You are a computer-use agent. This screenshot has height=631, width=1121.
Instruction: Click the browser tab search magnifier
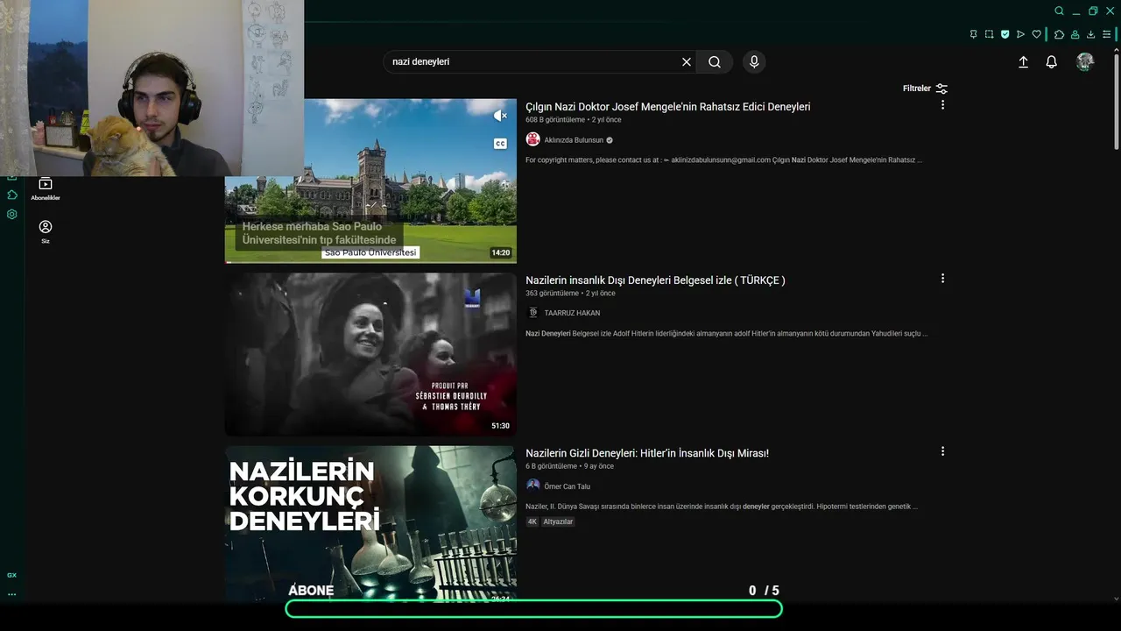[1059, 11]
